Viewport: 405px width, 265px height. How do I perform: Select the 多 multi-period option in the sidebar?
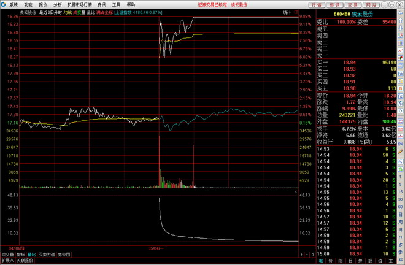tap(401, 244)
